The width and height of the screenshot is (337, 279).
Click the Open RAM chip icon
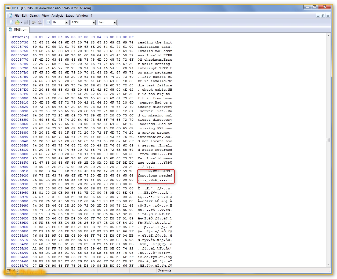[33, 22]
